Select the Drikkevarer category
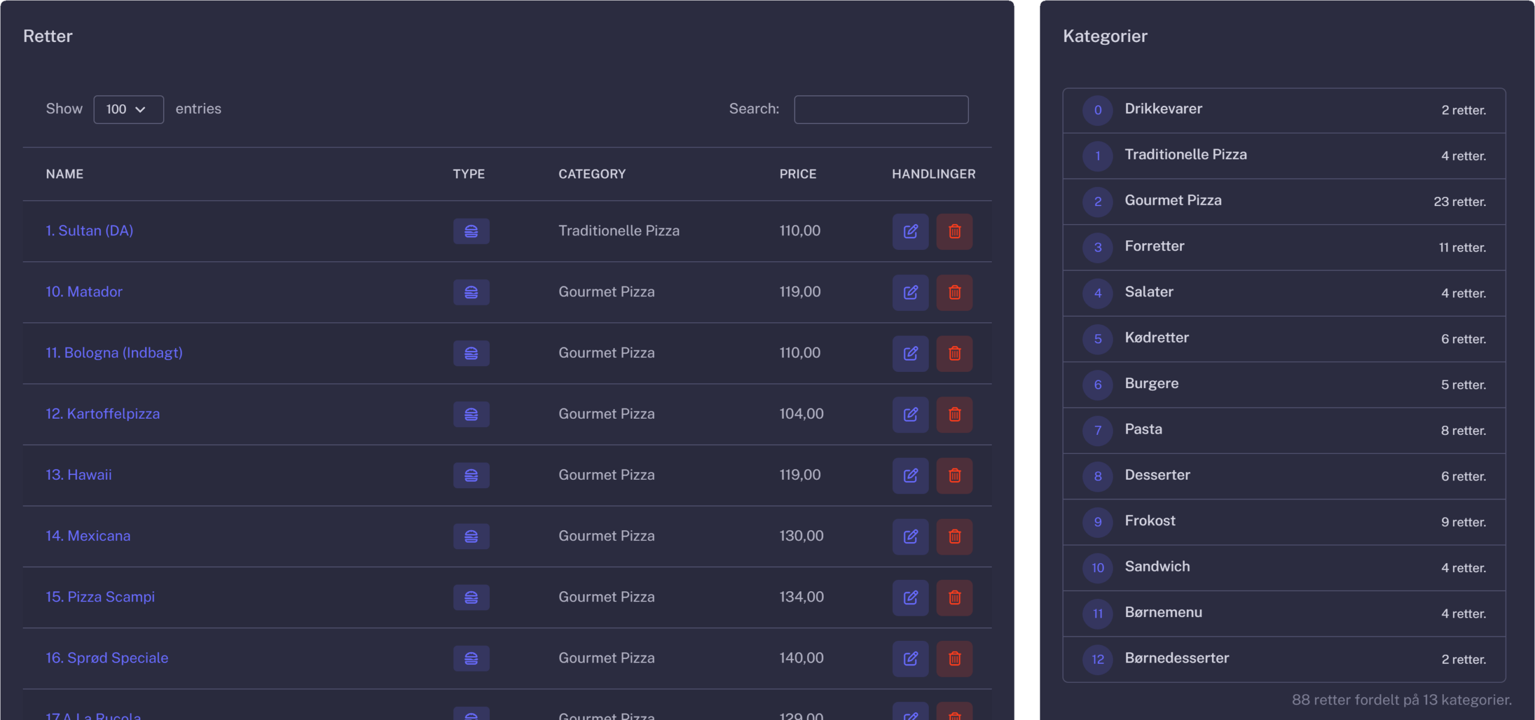This screenshot has width=1535, height=720. click(x=1163, y=109)
